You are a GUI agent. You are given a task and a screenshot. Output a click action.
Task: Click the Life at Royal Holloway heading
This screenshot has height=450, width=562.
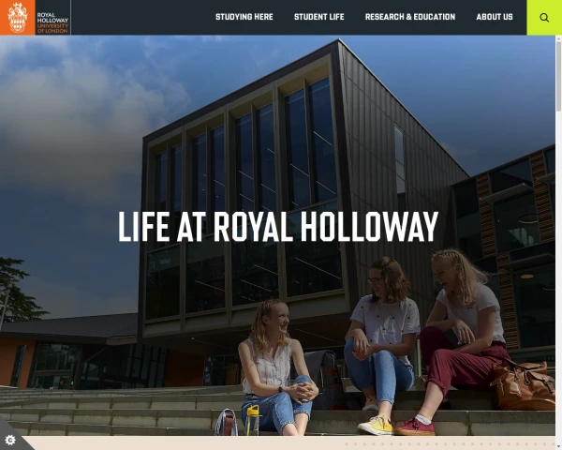point(278,226)
